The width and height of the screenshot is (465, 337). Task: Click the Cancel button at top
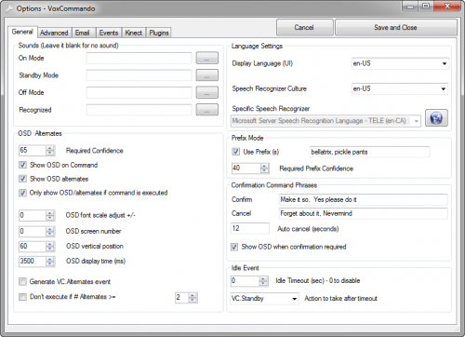coord(304,27)
